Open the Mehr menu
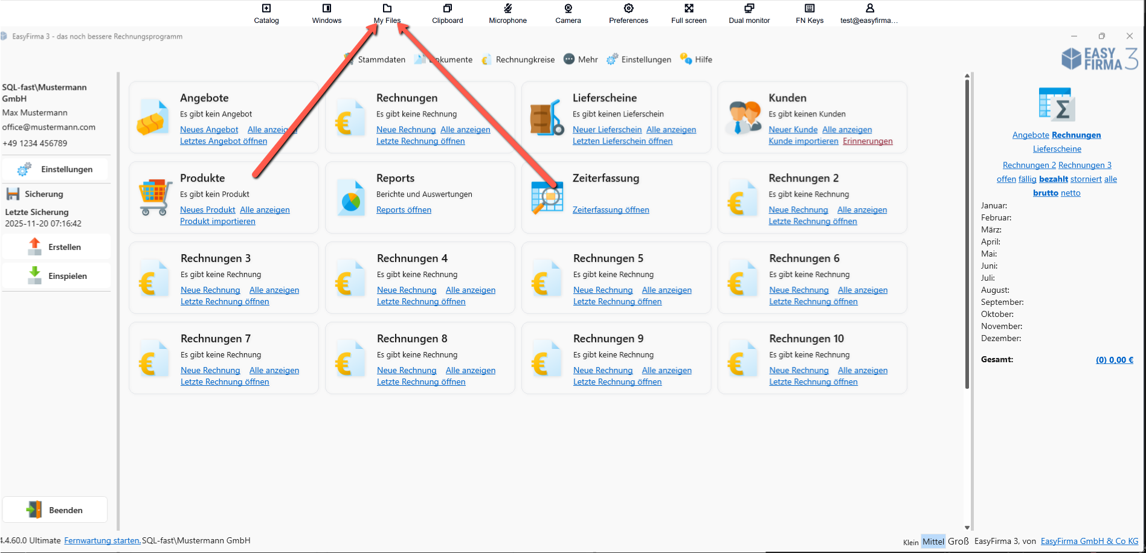This screenshot has height=553, width=1146. pyautogui.click(x=580, y=59)
